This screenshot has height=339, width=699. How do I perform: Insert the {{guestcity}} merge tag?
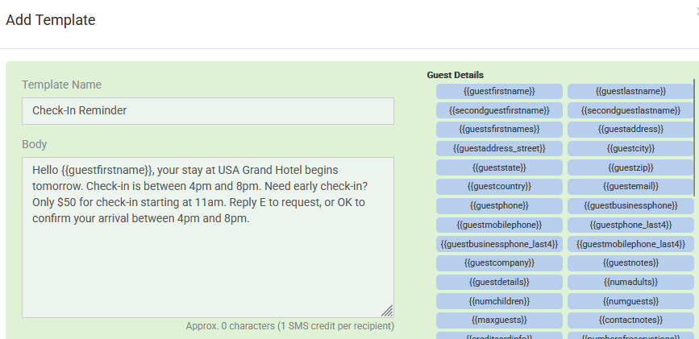[630, 148]
